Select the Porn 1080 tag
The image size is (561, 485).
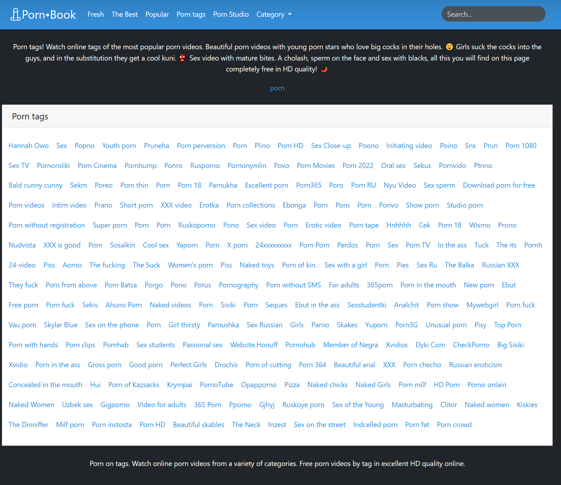point(521,146)
